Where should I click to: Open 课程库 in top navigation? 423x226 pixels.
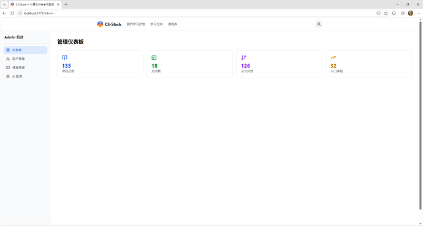coord(173,24)
